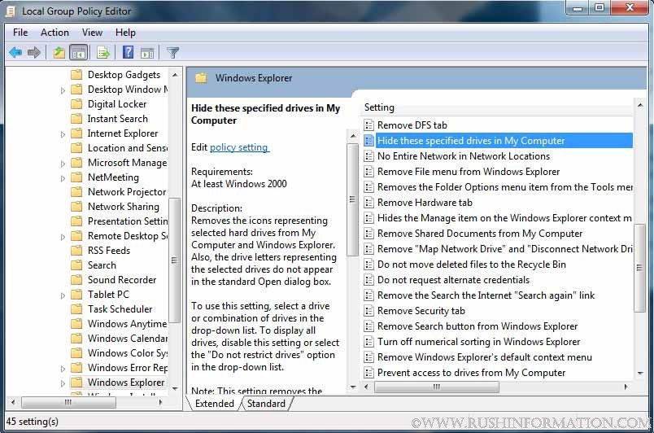Open the View menu
The height and width of the screenshot is (433, 654).
[92, 33]
